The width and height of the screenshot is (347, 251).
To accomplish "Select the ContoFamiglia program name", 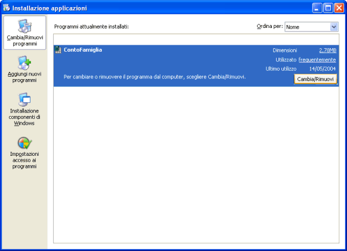I will click(83, 50).
